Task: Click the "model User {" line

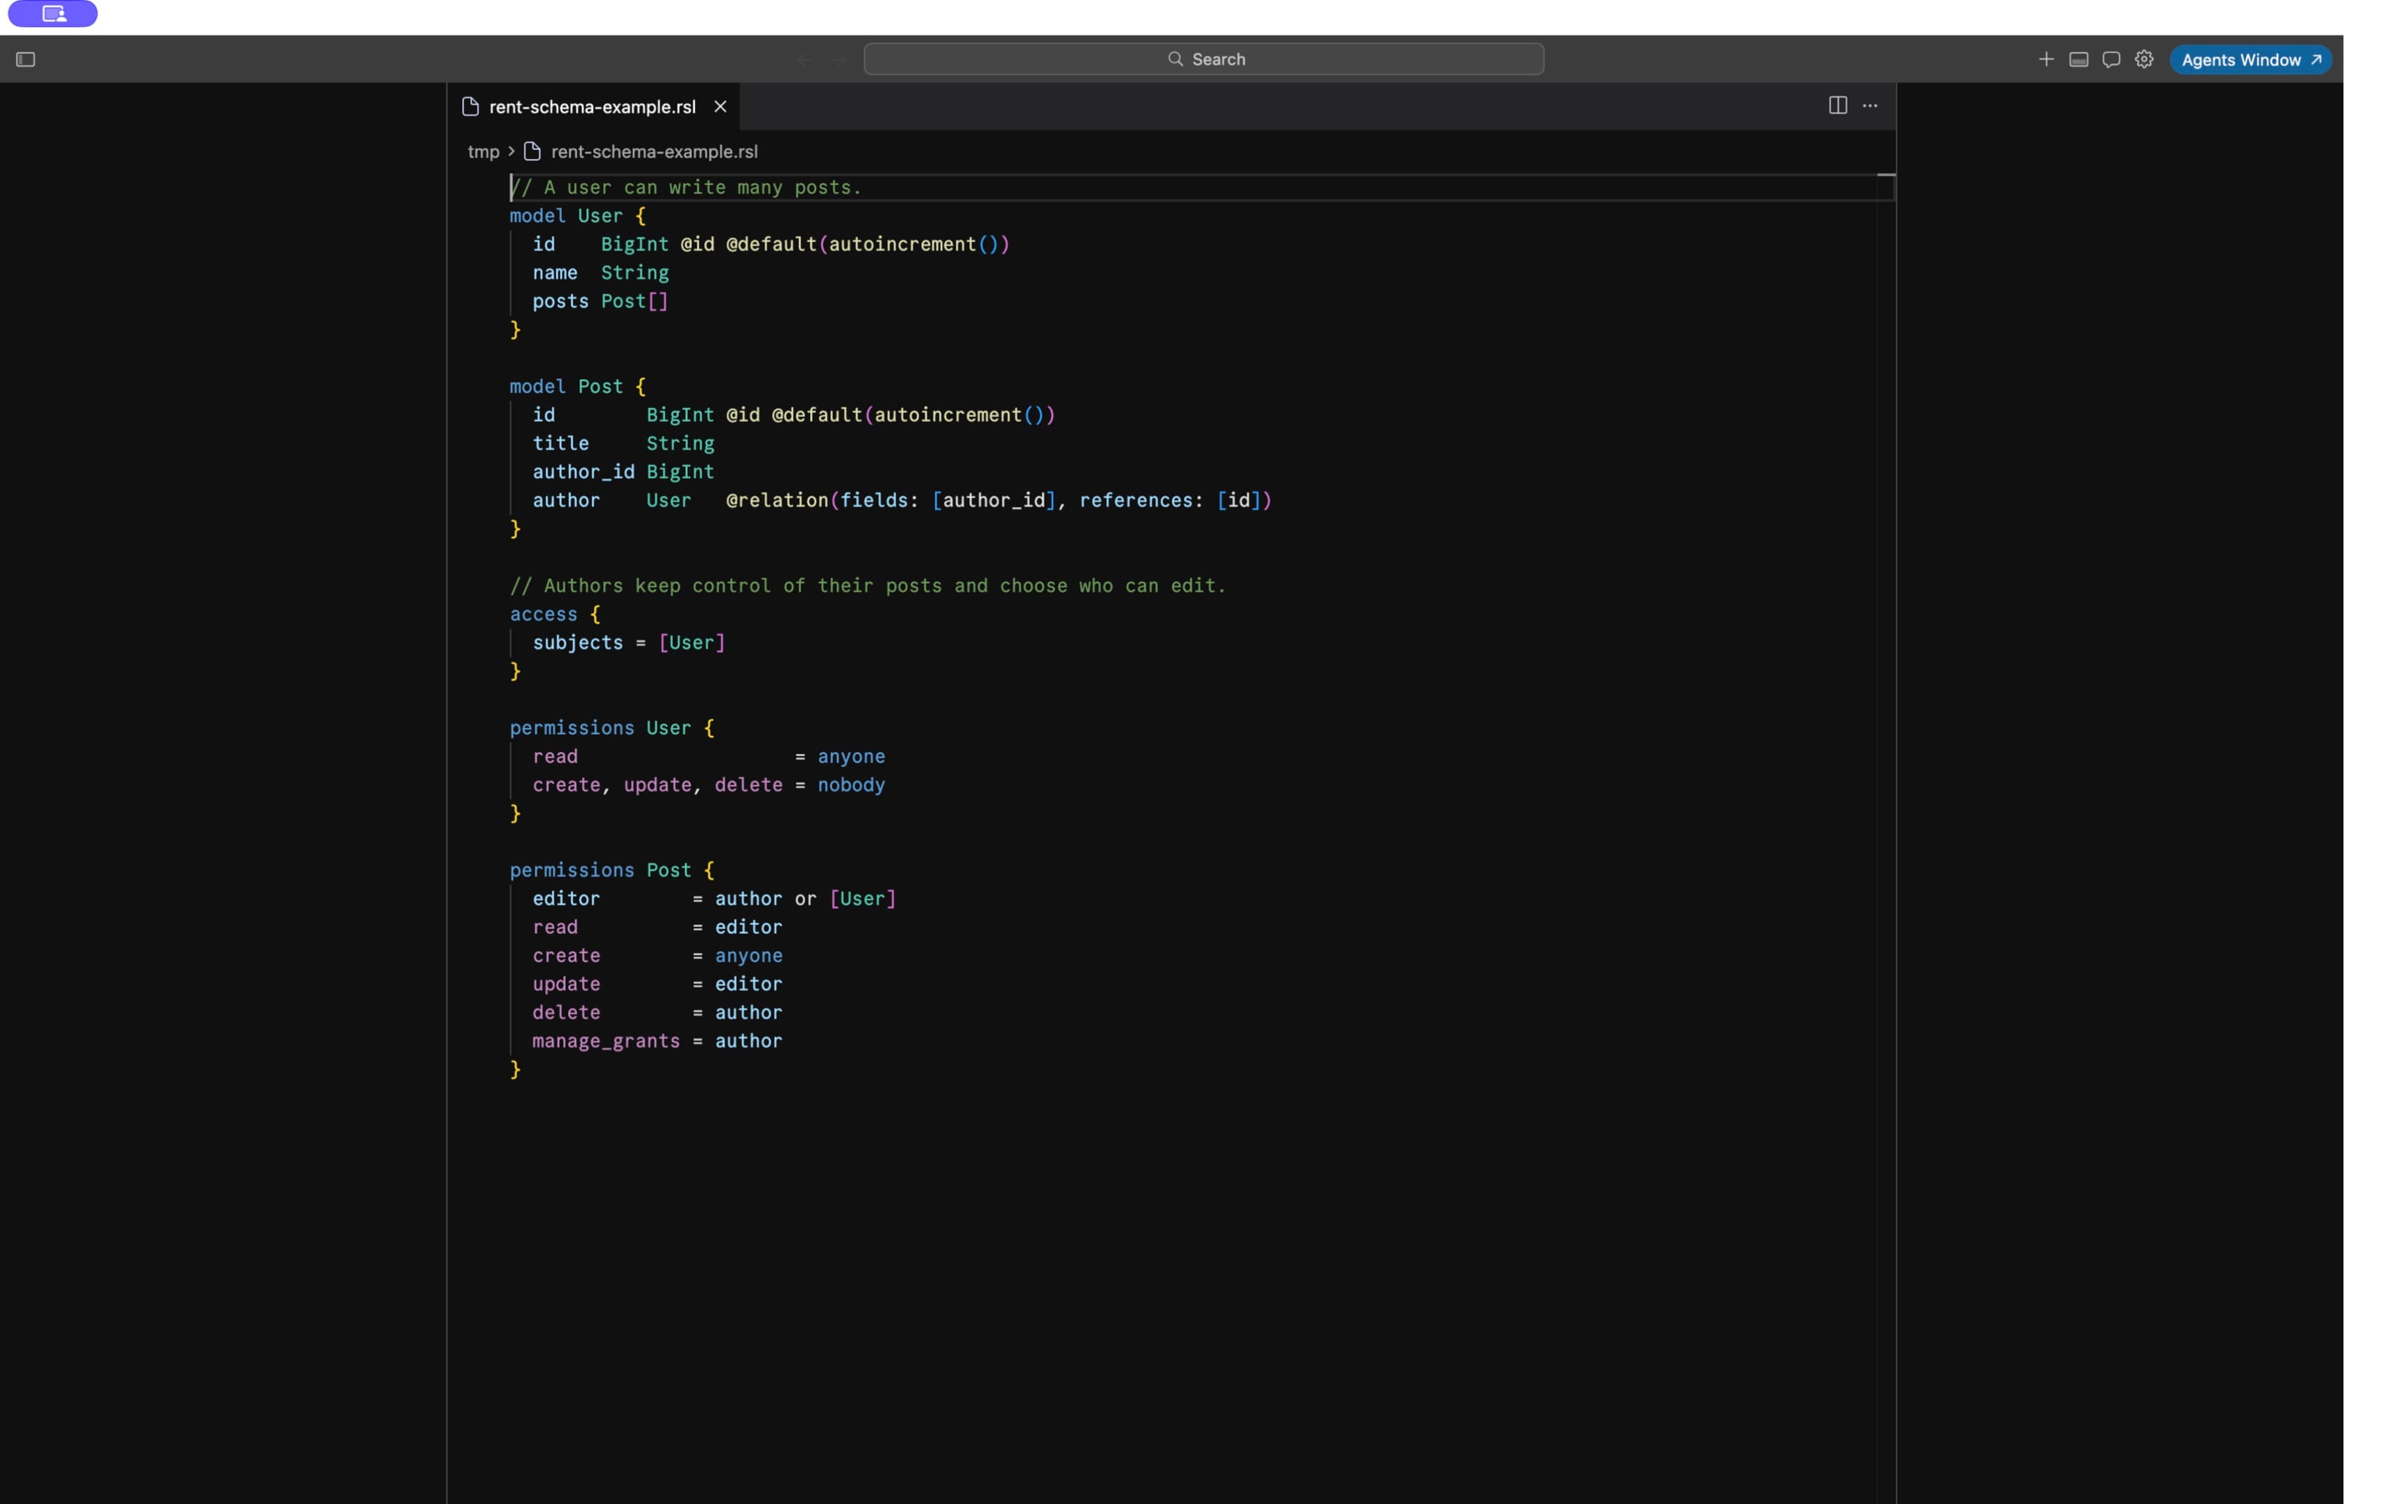Action: click(x=577, y=216)
